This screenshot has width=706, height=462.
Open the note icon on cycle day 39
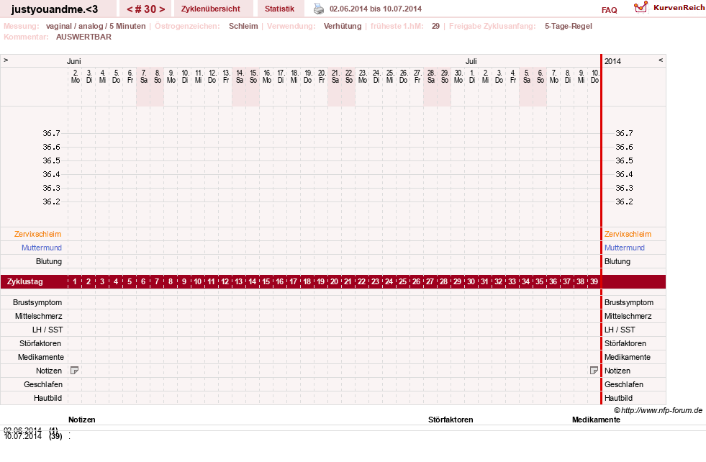click(594, 370)
